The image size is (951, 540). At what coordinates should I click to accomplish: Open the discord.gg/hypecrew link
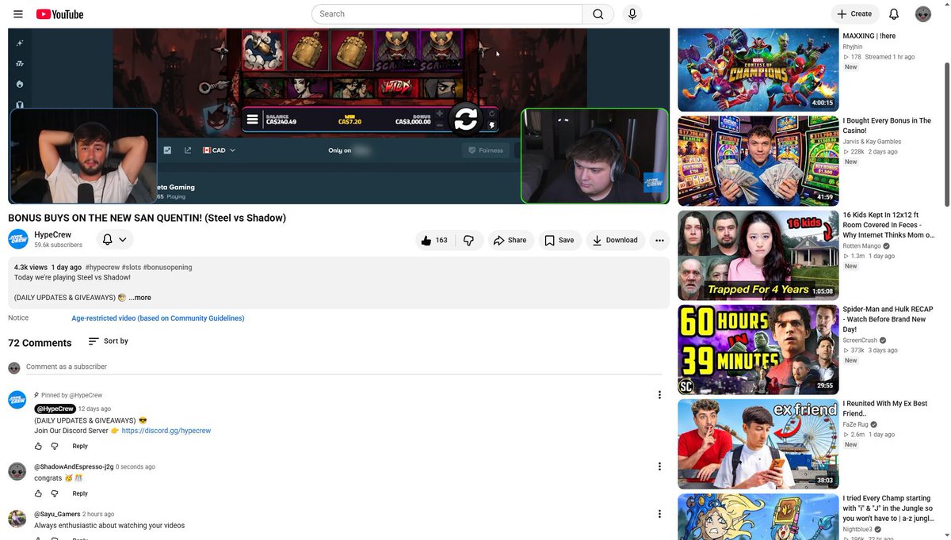[x=166, y=431]
